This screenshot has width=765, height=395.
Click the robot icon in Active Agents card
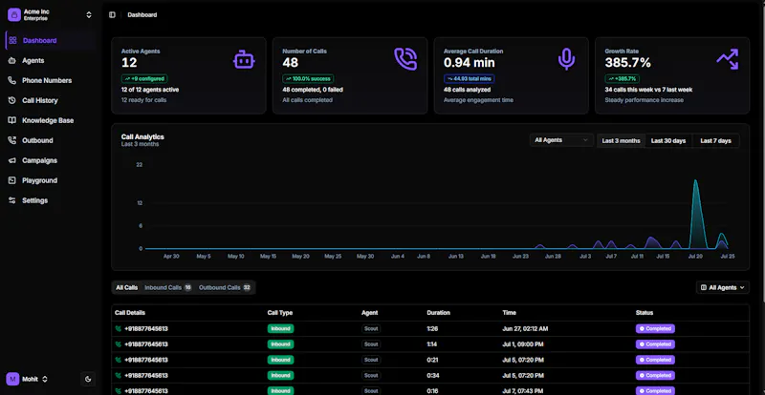(x=244, y=59)
